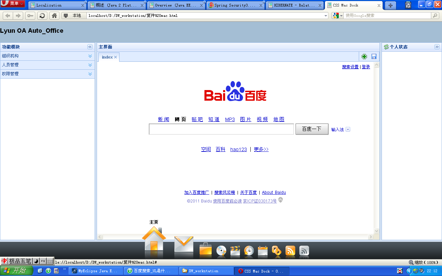Focus the Baidu search text box
442x276 pixels.
[x=221, y=129]
